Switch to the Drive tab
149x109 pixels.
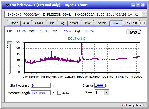click(87, 23)
